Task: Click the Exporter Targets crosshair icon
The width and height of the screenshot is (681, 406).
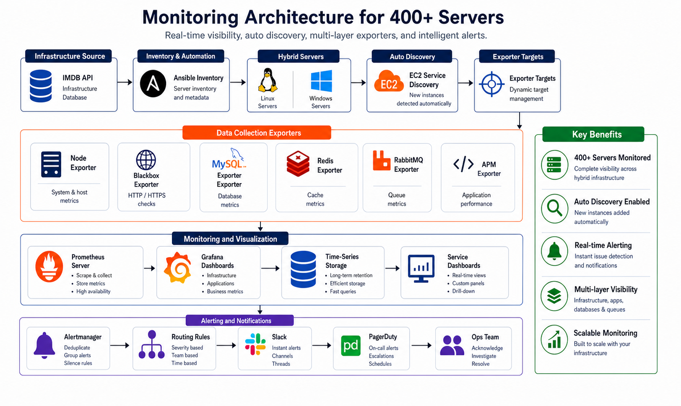Action: point(491,84)
